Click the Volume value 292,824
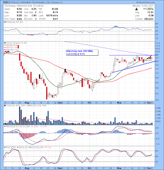The width and height of the screenshot is (164, 170). click(x=148, y=19)
